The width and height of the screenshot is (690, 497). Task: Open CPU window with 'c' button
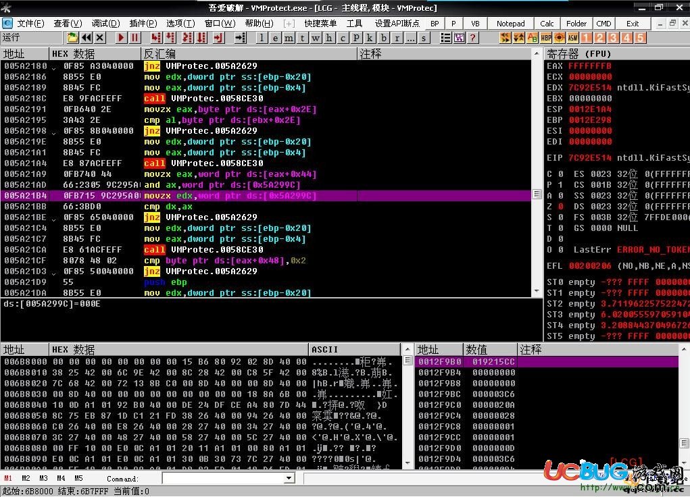(343, 38)
